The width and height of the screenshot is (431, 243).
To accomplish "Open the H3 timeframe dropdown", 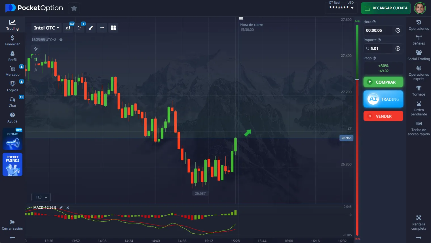I will [x=41, y=197].
